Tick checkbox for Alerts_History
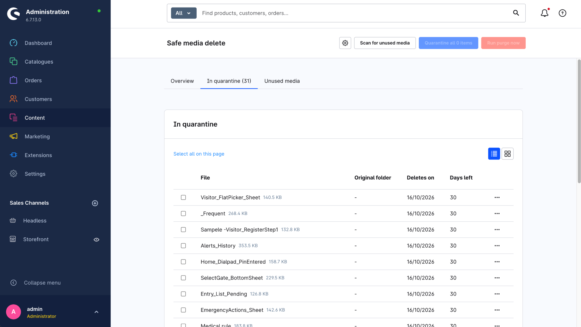 point(183,246)
